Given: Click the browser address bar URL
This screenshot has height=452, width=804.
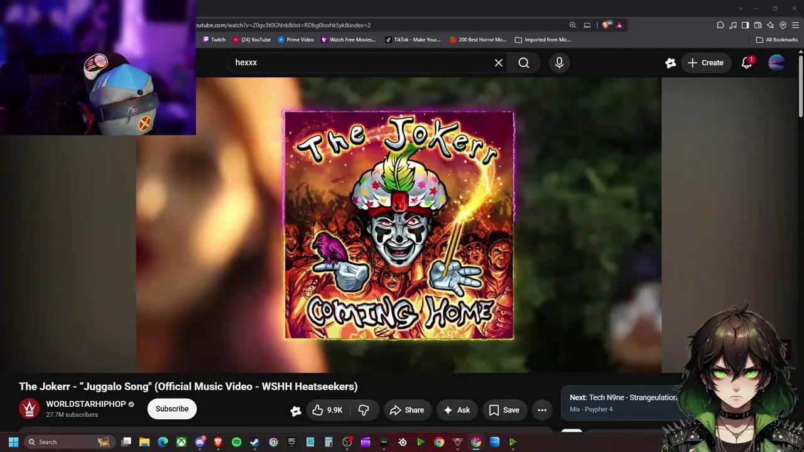Looking at the screenshot, I should [283, 25].
